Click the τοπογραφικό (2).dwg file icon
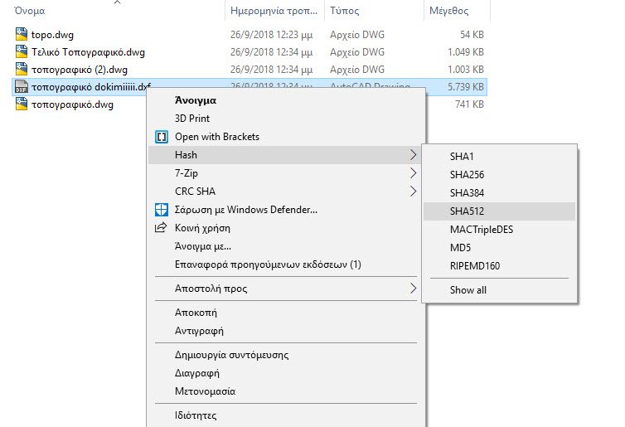Image resolution: width=625 pixels, height=427 pixels. [x=22, y=70]
